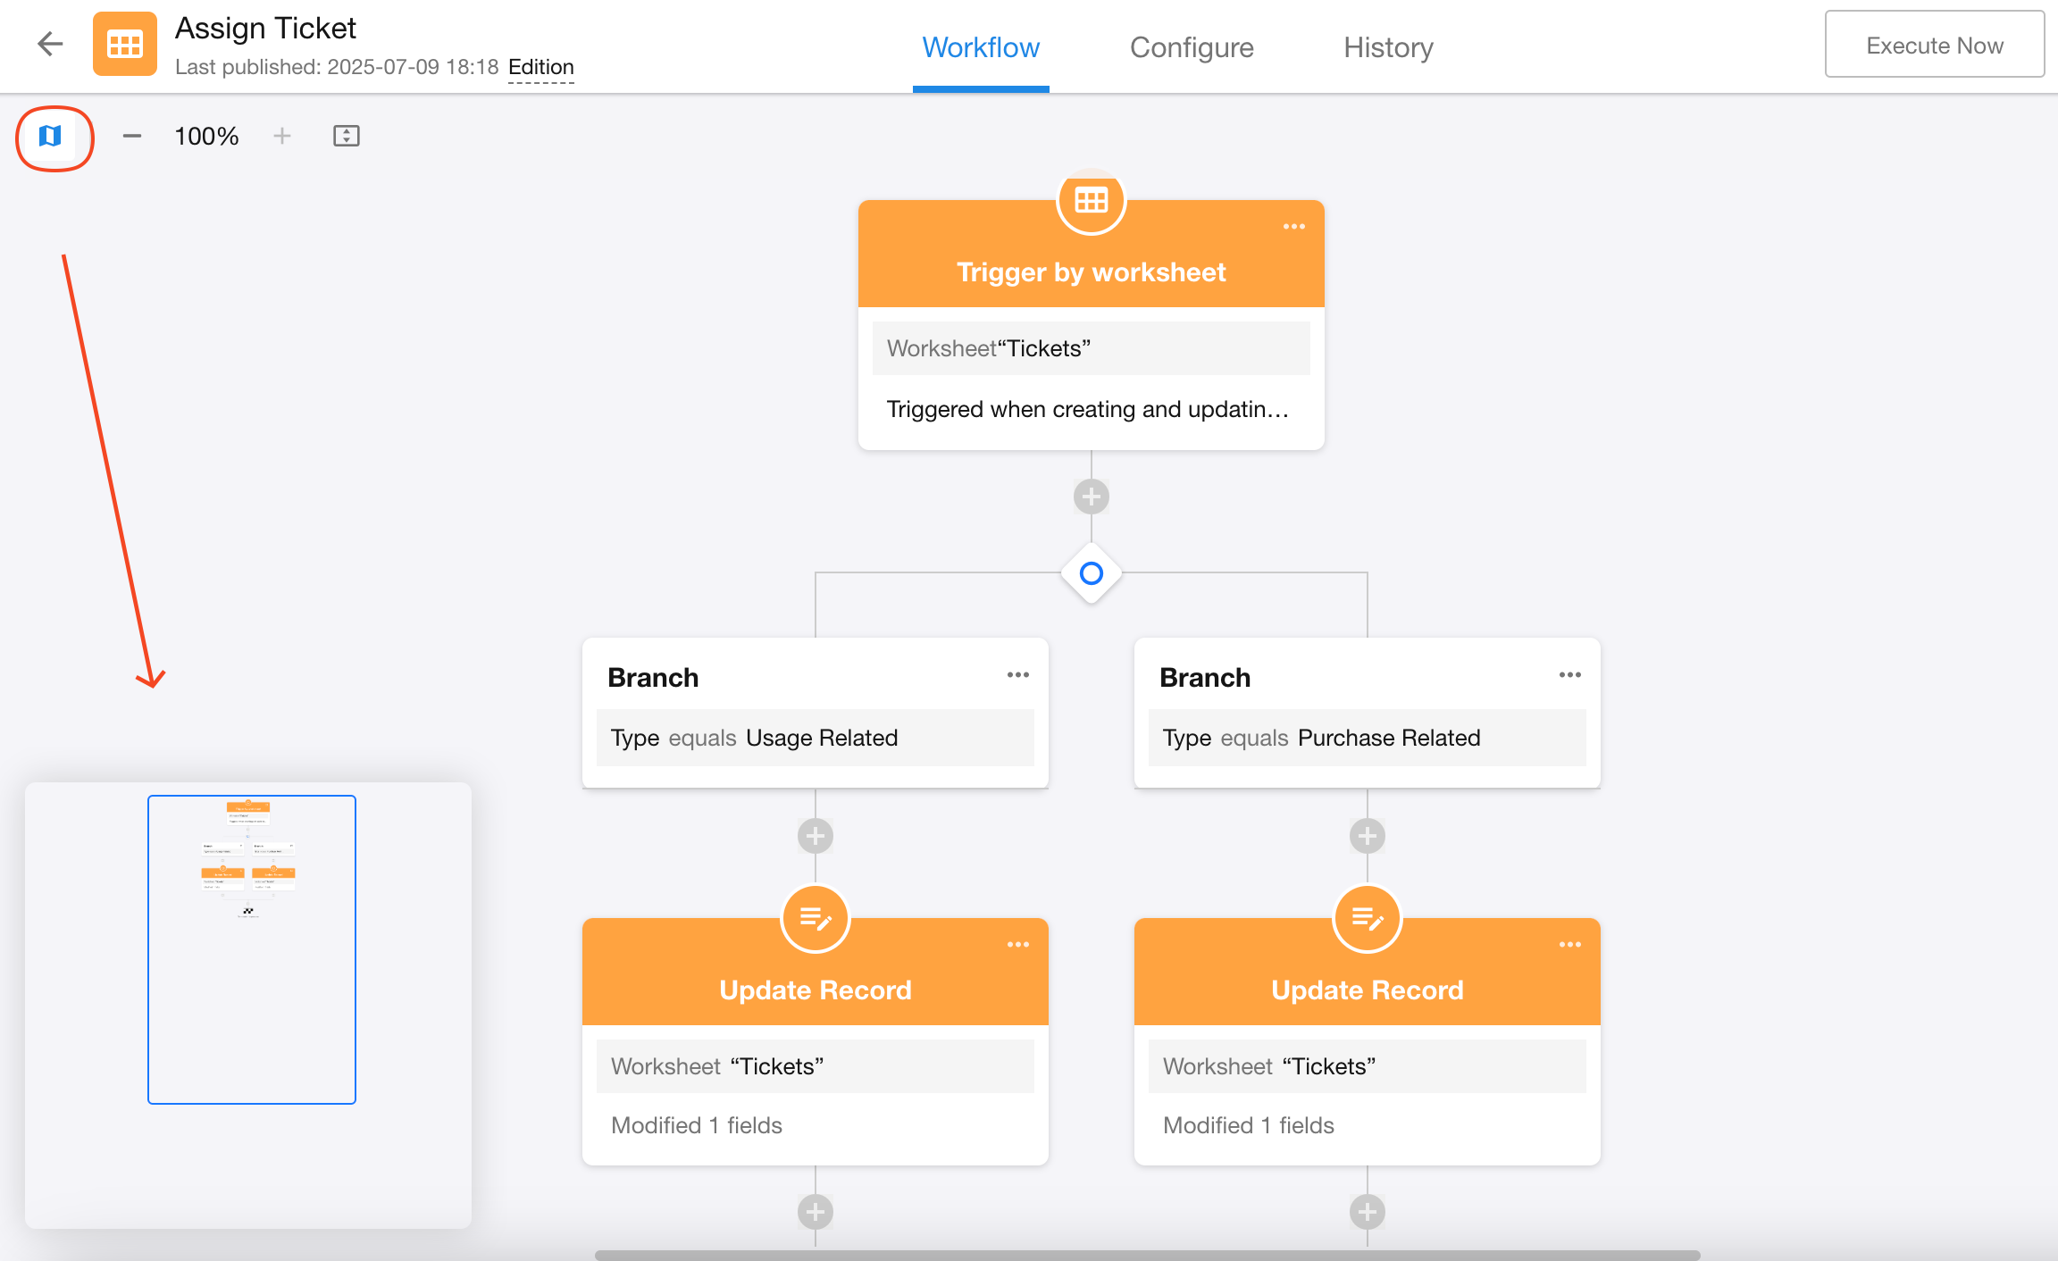Viewport: 2058px width, 1261px height.
Task: Click the Edition link
Action: 540,68
